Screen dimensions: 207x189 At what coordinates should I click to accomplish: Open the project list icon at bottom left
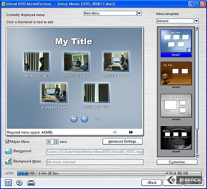tap(8, 183)
